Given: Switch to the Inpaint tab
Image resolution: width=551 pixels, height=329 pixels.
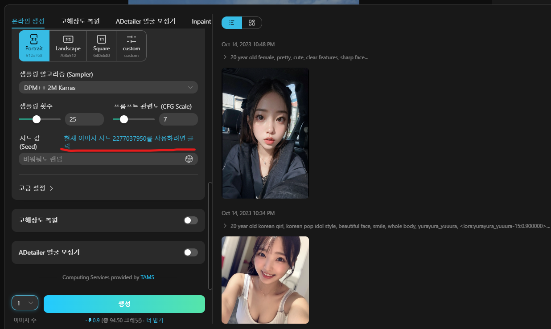Looking at the screenshot, I should click(x=201, y=21).
